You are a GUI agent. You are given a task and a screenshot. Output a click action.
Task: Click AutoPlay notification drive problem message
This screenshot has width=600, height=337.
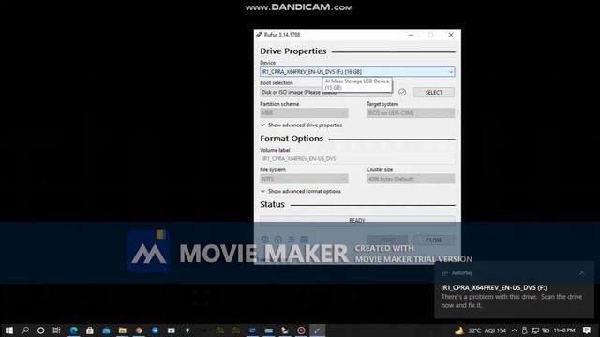point(512,300)
